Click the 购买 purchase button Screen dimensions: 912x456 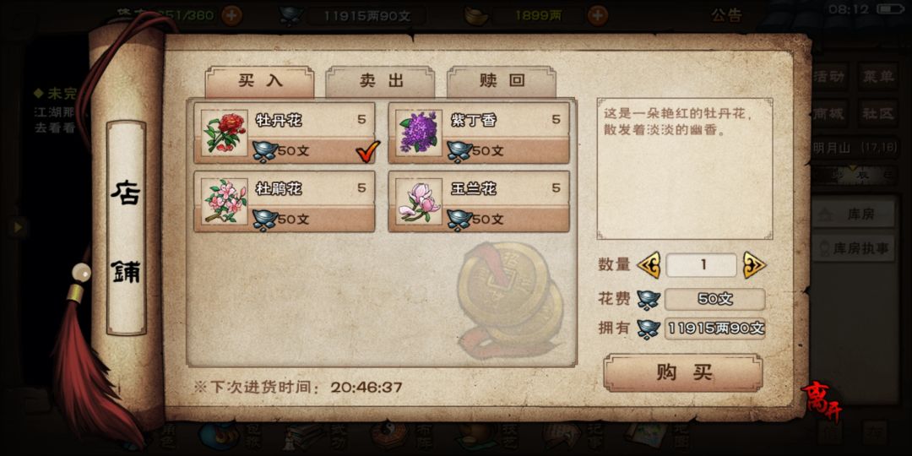(x=683, y=373)
